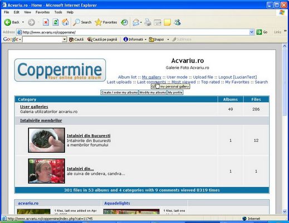Expand the address bar dropdown arrow
This screenshot has width=289, height=223.
point(252,32)
